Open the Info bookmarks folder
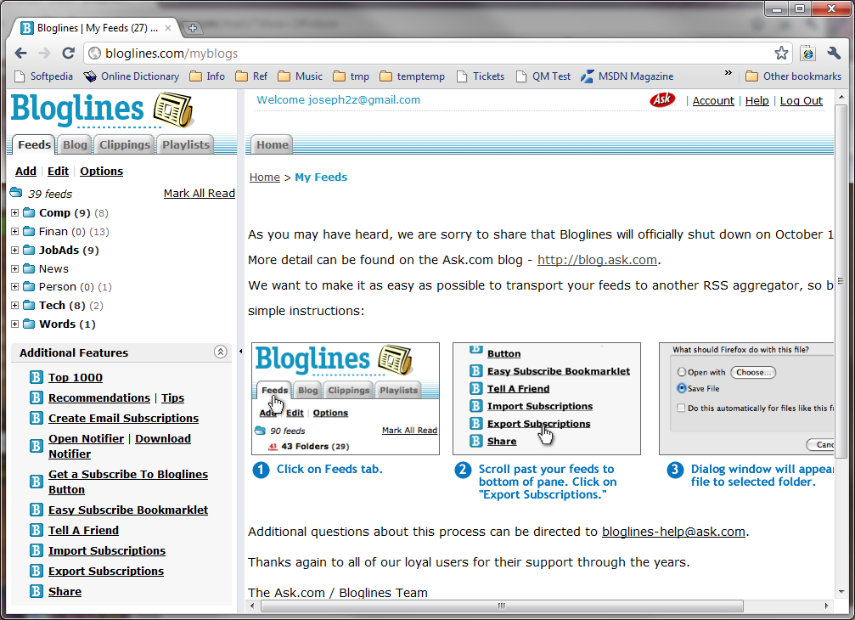The width and height of the screenshot is (855, 620). 207,76
